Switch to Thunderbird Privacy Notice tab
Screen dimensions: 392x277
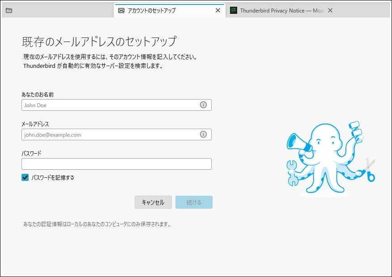[282, 10]
